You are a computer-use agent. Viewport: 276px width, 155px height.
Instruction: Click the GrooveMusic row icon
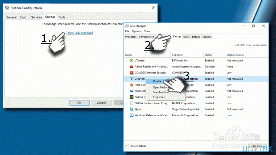click(132, 79)
